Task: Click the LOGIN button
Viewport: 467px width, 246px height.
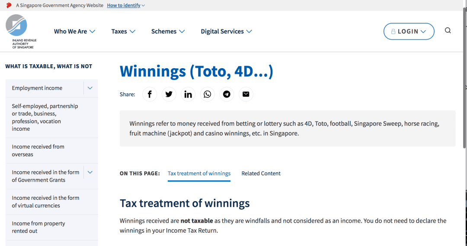Action: click(x=409, y=32)
